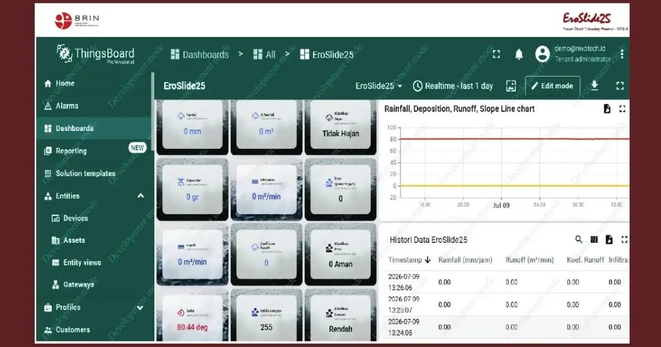661x347 pixels.
Task: Click the Deposition 0 gr card
Action: pos(192,189)
